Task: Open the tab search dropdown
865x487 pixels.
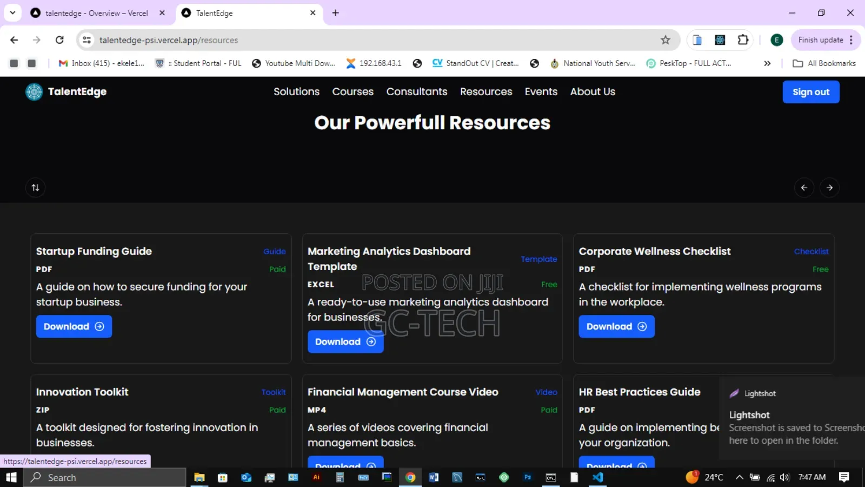Action: point(12,13)
